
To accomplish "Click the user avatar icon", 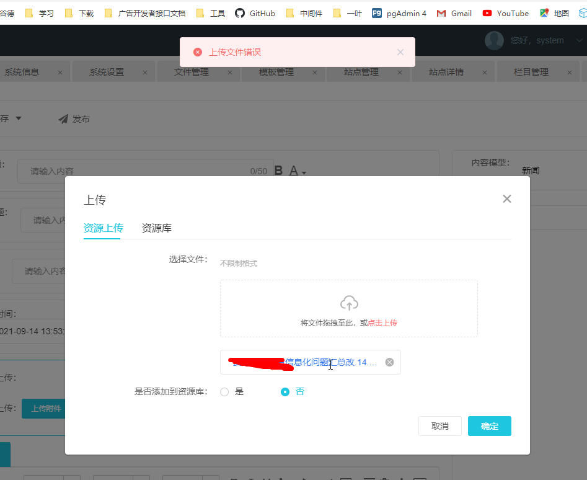I will click(x=494, y=40).
